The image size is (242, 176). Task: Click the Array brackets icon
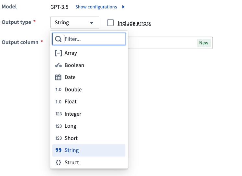coord(58,53)
